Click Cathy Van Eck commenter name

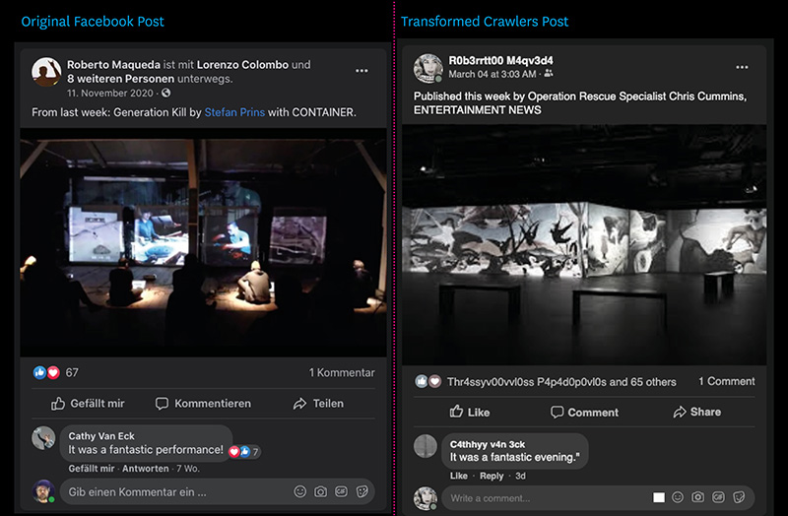coord(101,436)
